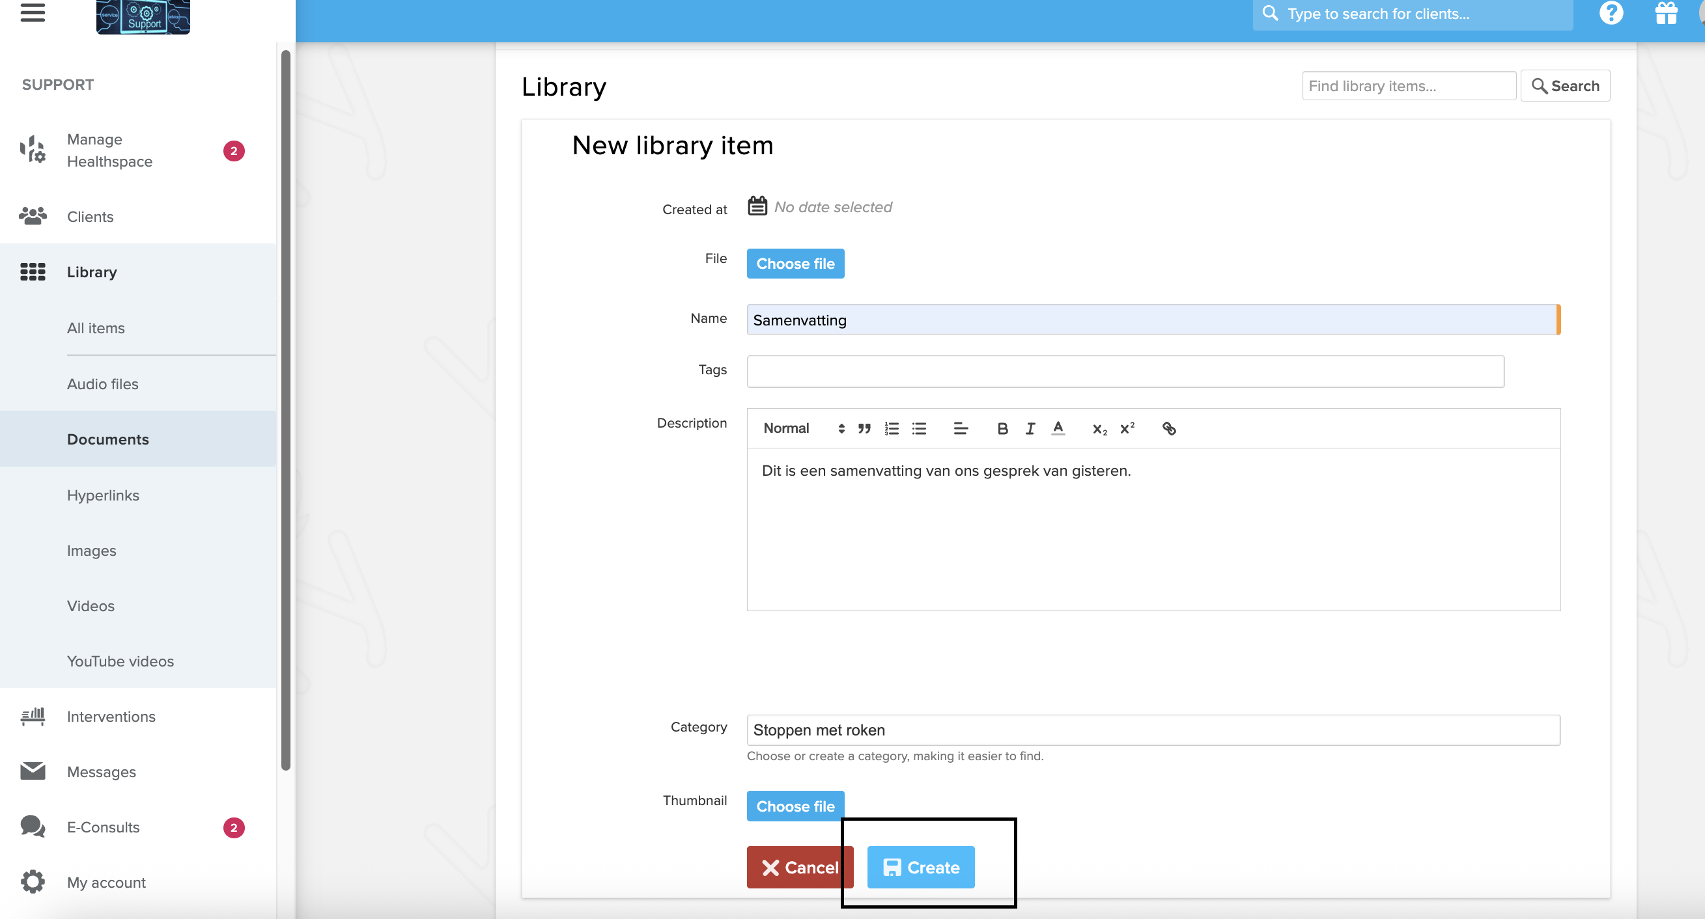Open the calendar icon for Created at
The height and width of the screenshot is (919, 1705).
[757, 206]
